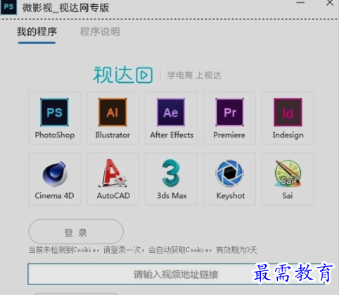Click the PS app icon in title bar
339x295 pixels.
click(8, 7)
